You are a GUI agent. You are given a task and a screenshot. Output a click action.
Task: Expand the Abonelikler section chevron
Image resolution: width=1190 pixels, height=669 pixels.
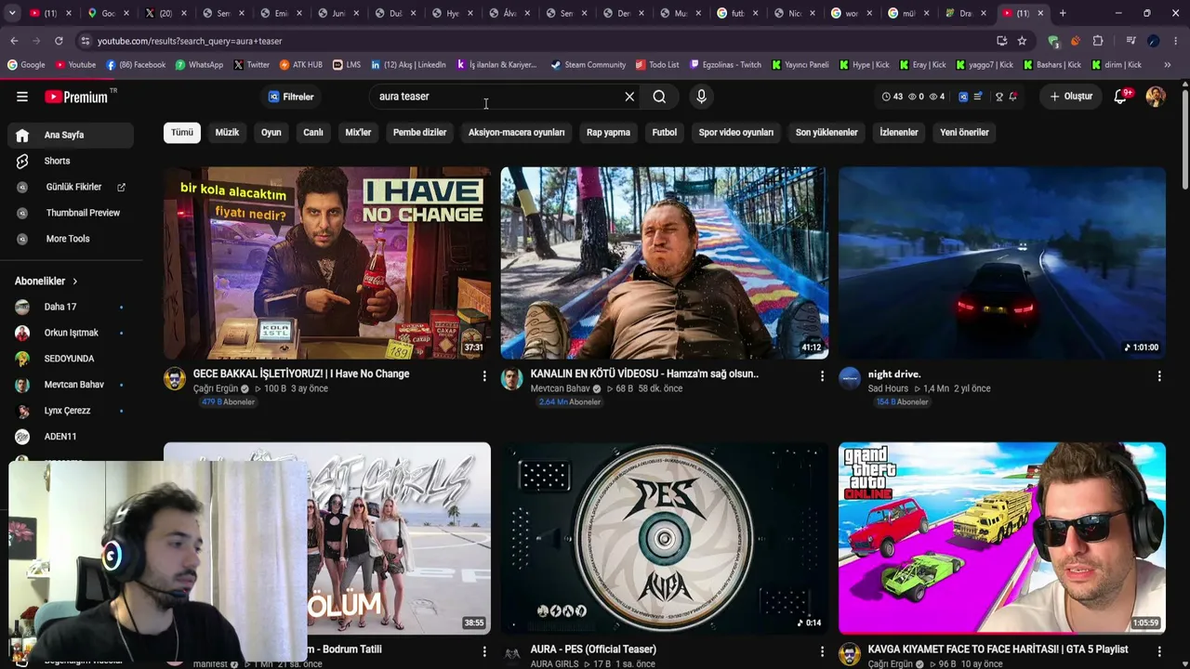[x=74, y=281]
